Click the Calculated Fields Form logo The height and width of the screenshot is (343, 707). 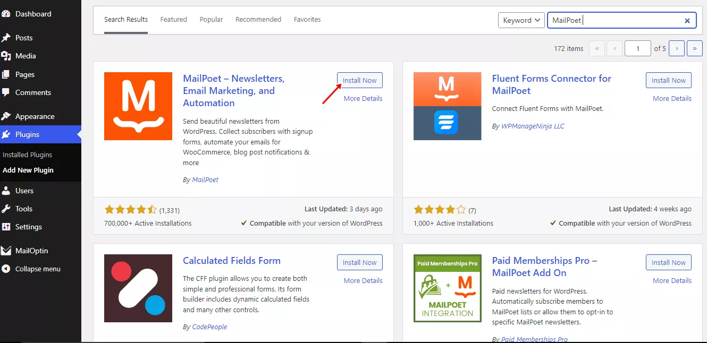[138, 288]
